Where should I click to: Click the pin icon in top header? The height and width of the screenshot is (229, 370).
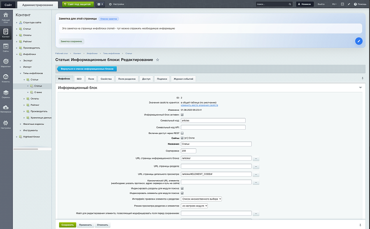pyautogui.click(x=349, y=4)
